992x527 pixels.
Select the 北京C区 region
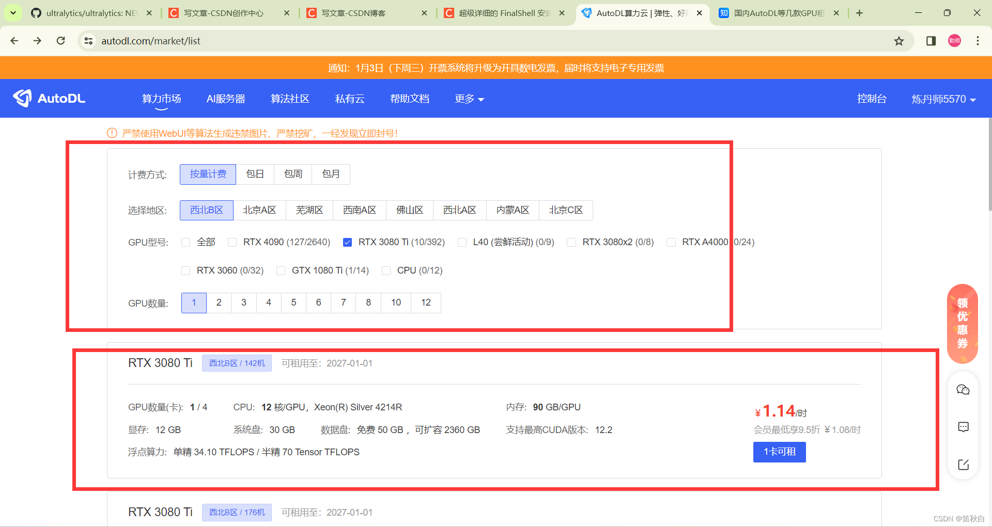(566, 210)
